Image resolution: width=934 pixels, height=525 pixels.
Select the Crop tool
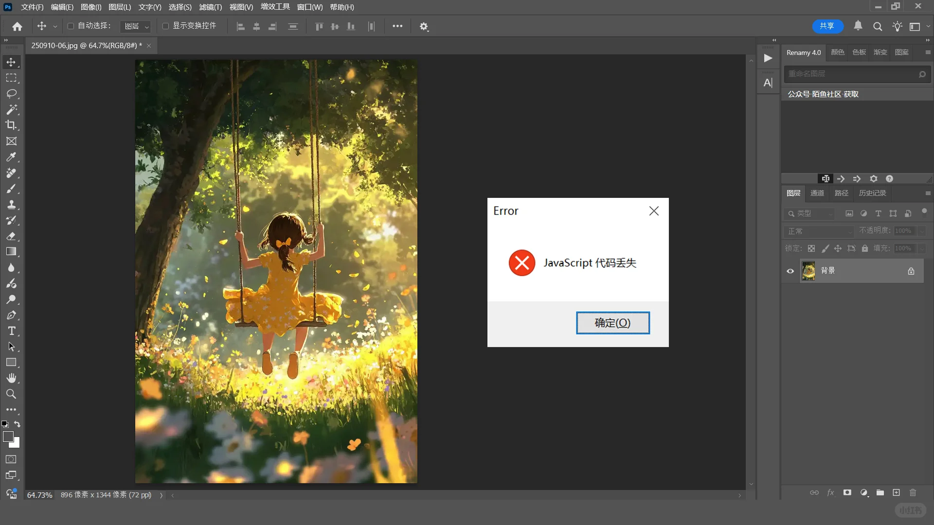[x=11, y=125]
